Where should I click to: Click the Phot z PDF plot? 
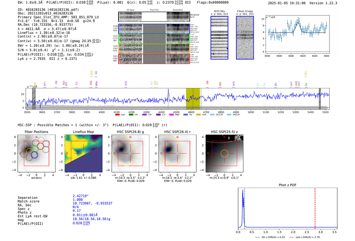click(x=288, y=209)
